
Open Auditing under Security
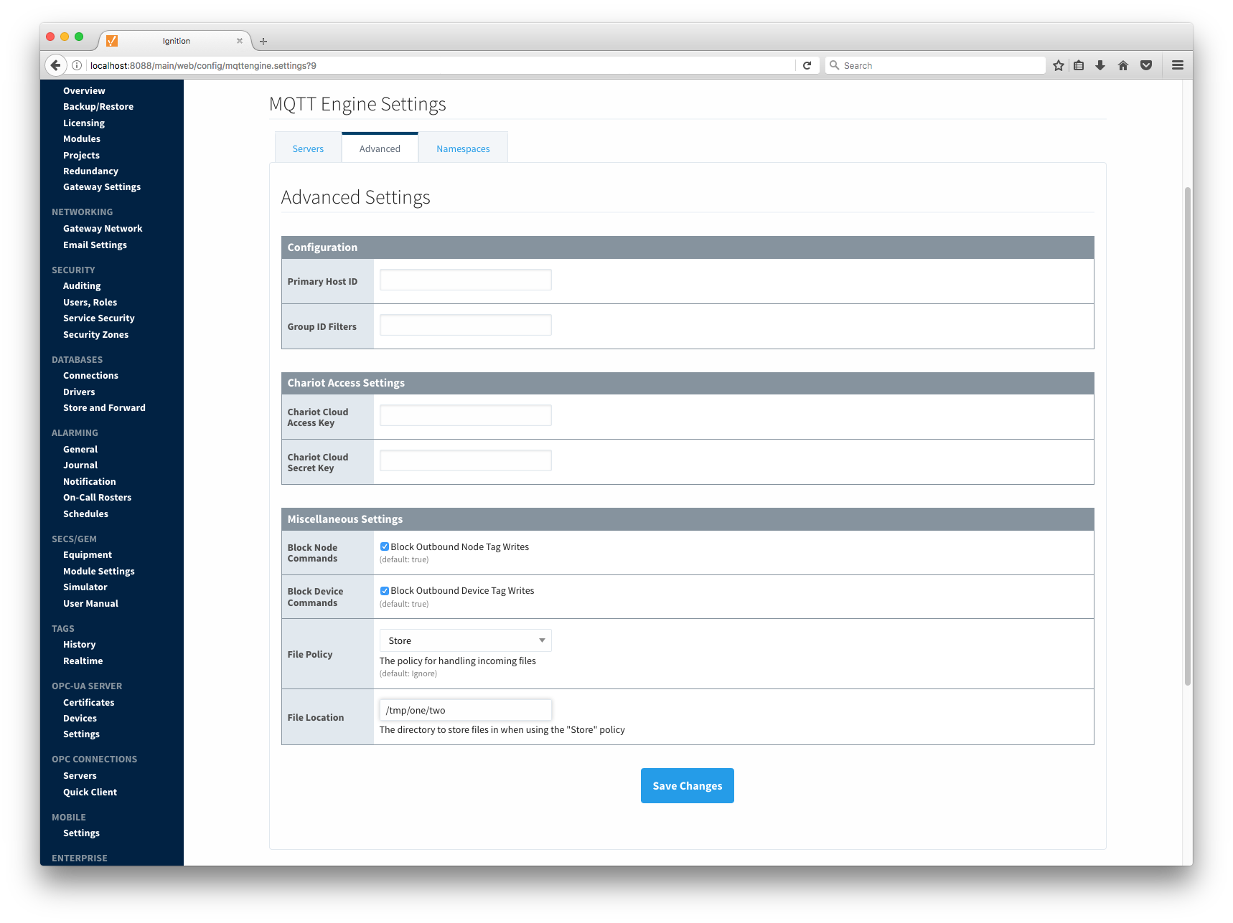coord(82,286)
